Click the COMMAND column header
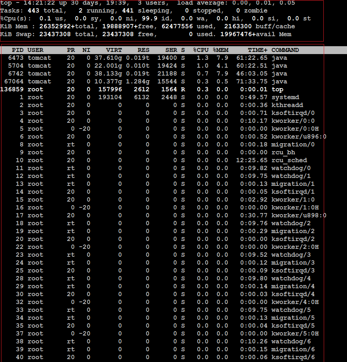The width and height of the screenshot is (347, 362). click(x=285, y=50)
